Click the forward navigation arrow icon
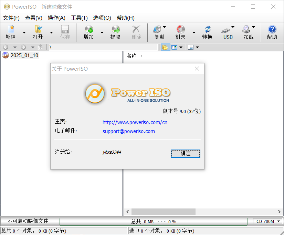Screen dimensions: 284x235 click(23, 47)
